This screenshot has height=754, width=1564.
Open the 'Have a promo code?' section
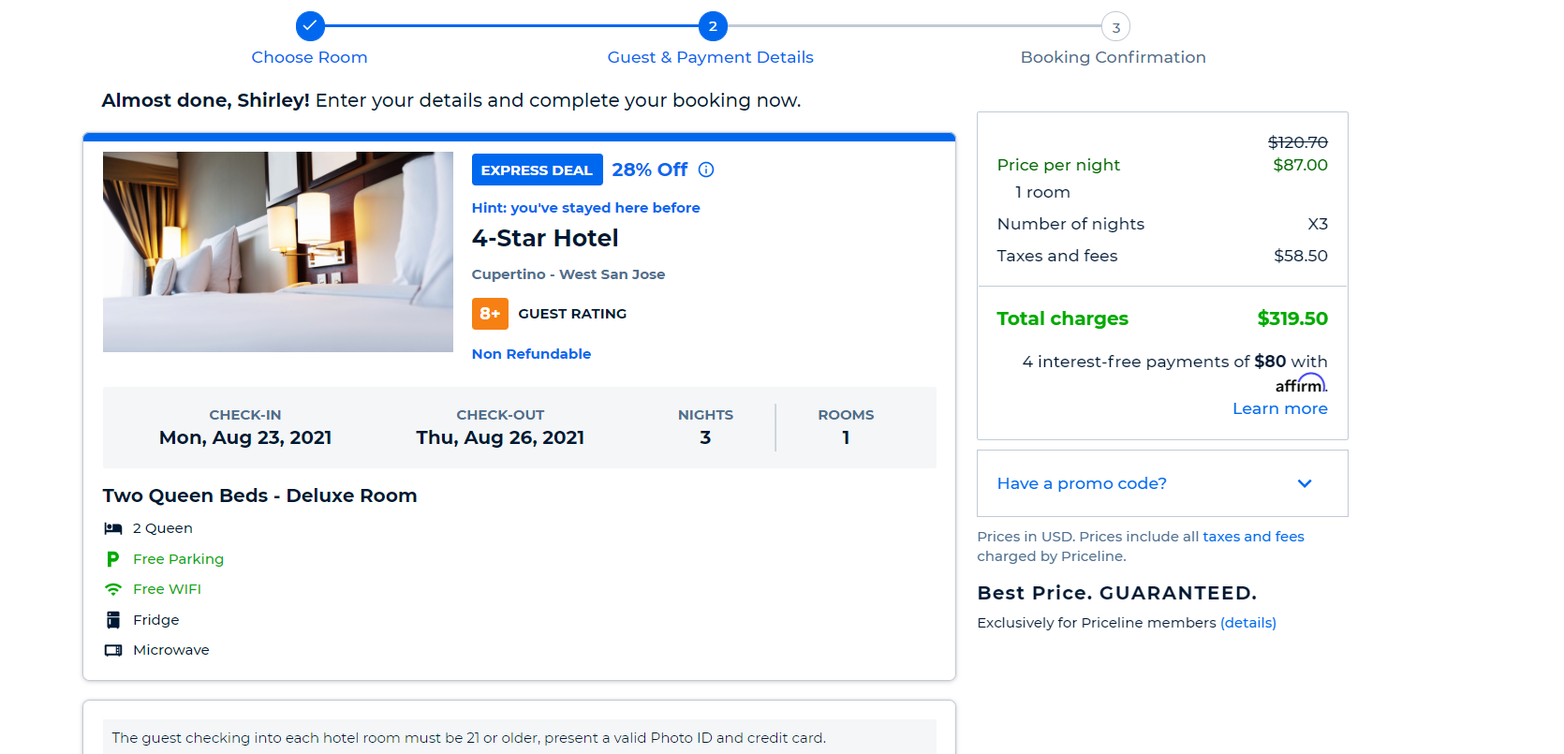[1082, 483]
